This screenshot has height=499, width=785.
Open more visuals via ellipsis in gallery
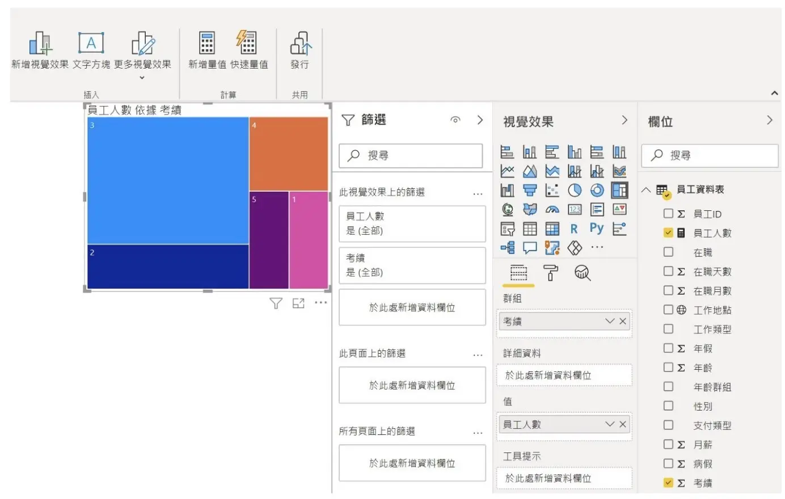coord(597,247)
